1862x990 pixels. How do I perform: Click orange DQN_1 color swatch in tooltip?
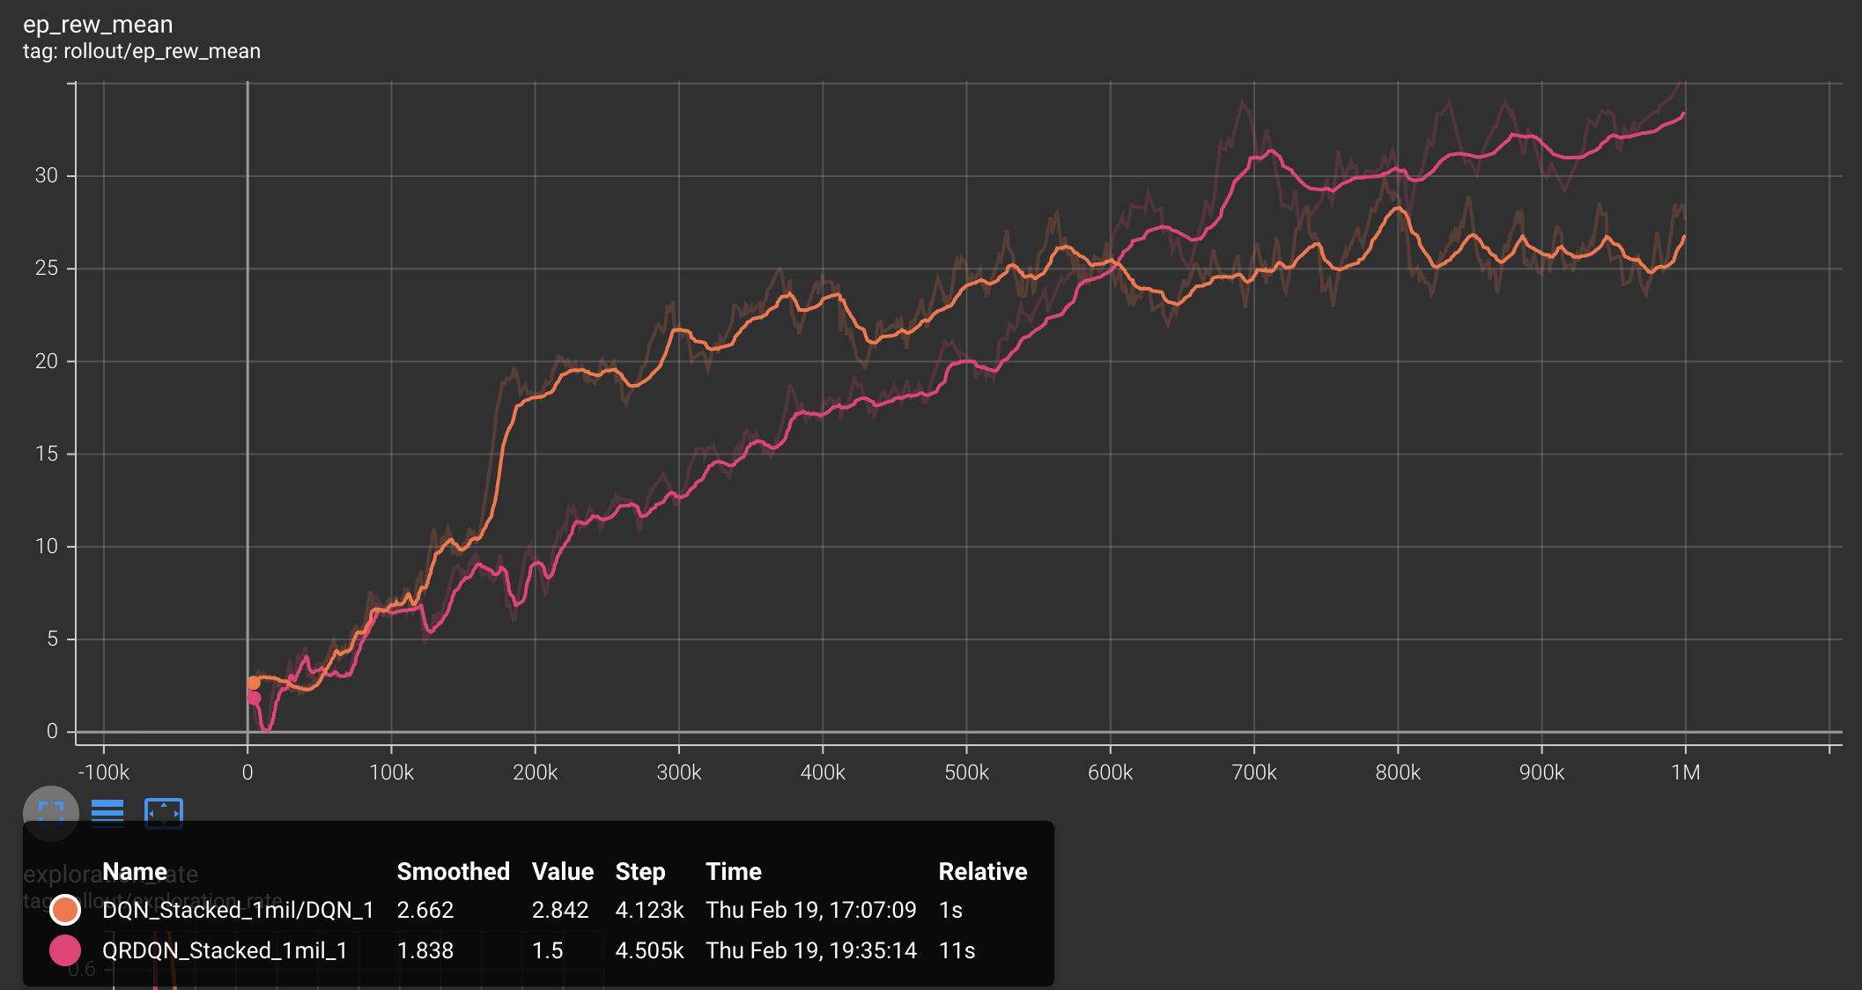65,910
